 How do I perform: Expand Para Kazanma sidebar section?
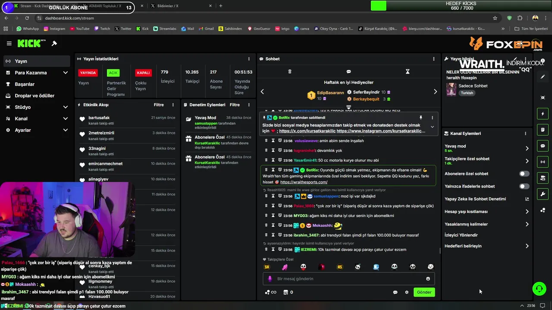[65, 73]
